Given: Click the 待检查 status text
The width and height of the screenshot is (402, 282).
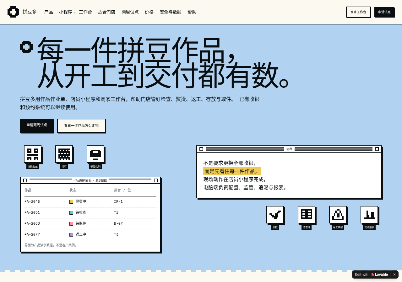Looking at the screenshot, I should [x=81, y=212].
